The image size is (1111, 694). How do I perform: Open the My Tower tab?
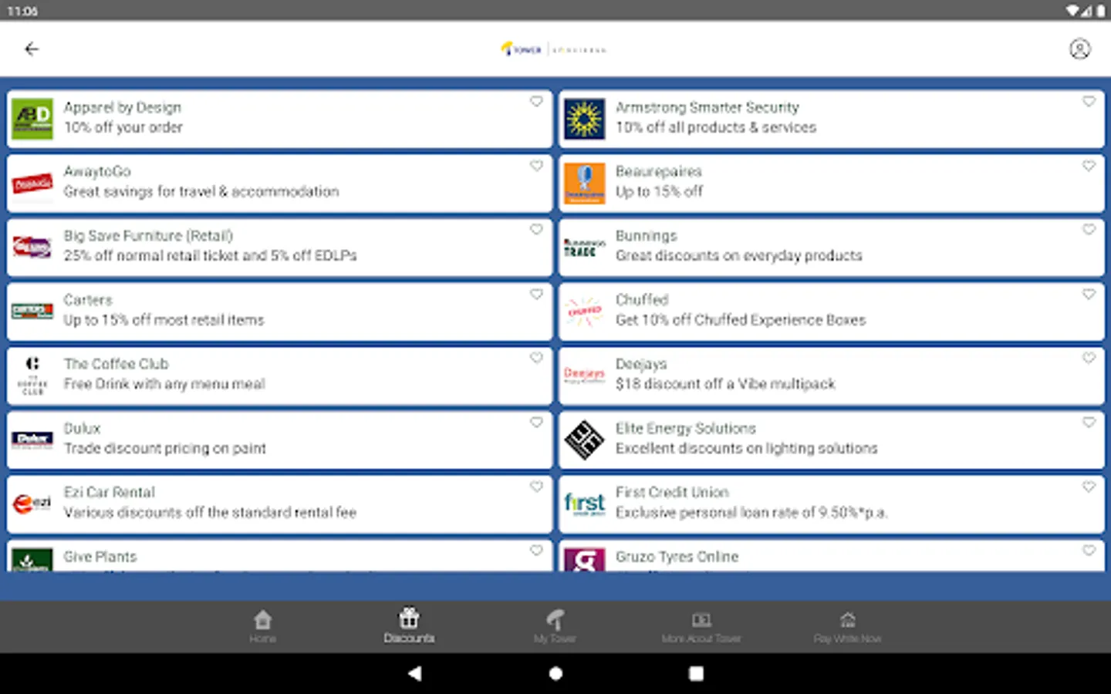[555, 626]
